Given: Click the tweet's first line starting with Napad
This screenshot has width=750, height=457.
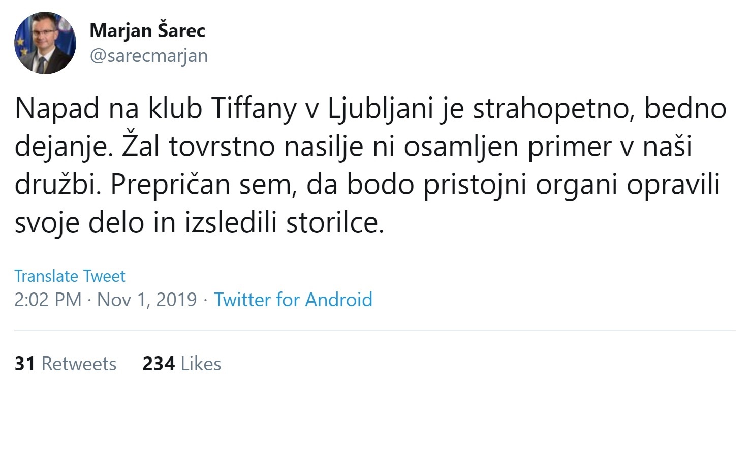Looking at the screenshot, I should click(370, 109).
